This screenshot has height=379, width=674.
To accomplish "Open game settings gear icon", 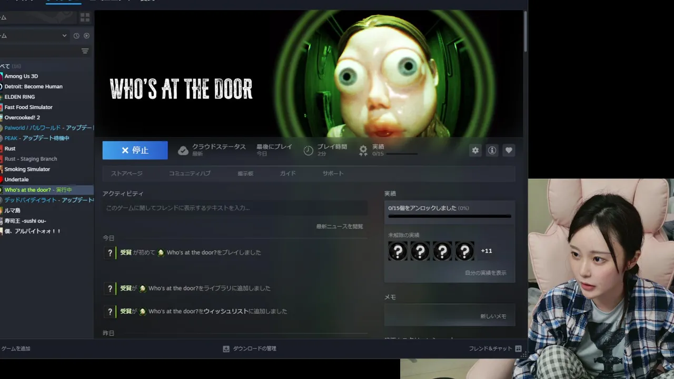I will (x=475, y=151).
